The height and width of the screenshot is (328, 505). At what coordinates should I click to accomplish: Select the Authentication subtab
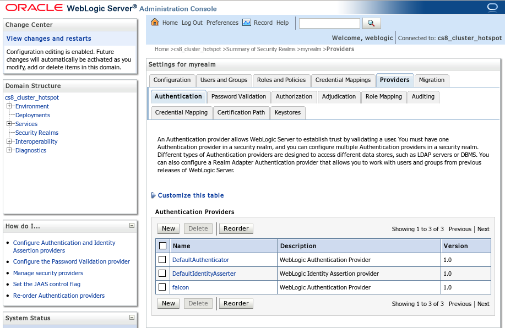click(x=178, y=96)
